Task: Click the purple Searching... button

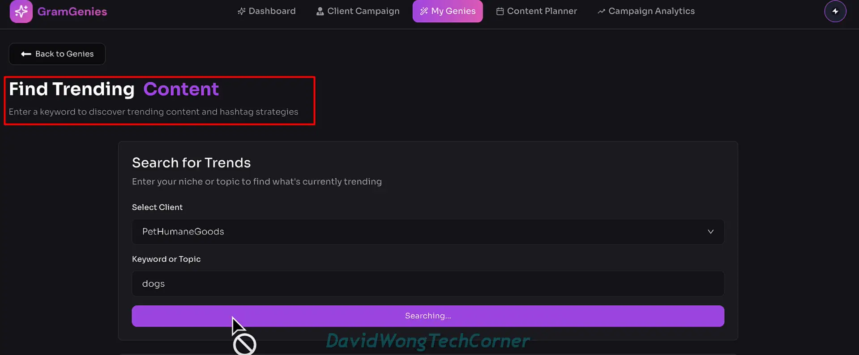Action: click(427, 316)
